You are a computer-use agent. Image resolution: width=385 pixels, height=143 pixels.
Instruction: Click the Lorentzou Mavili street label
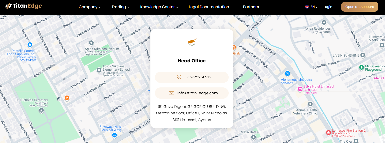tap(95, 89)
